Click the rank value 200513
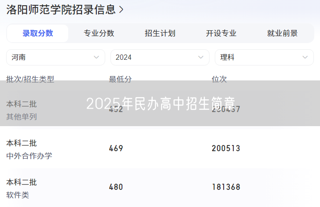 (226, 148)
